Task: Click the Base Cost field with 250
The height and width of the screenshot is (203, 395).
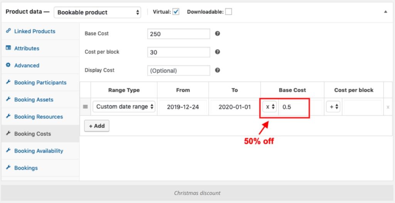Action: click(x=179, y=34)
